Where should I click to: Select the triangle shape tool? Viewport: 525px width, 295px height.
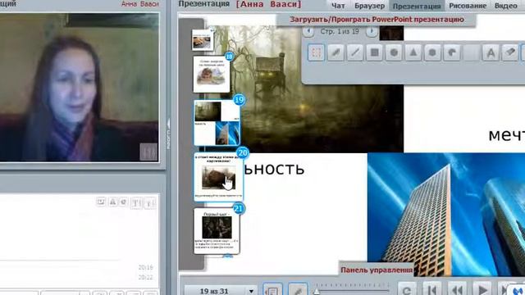pos(413,52)
